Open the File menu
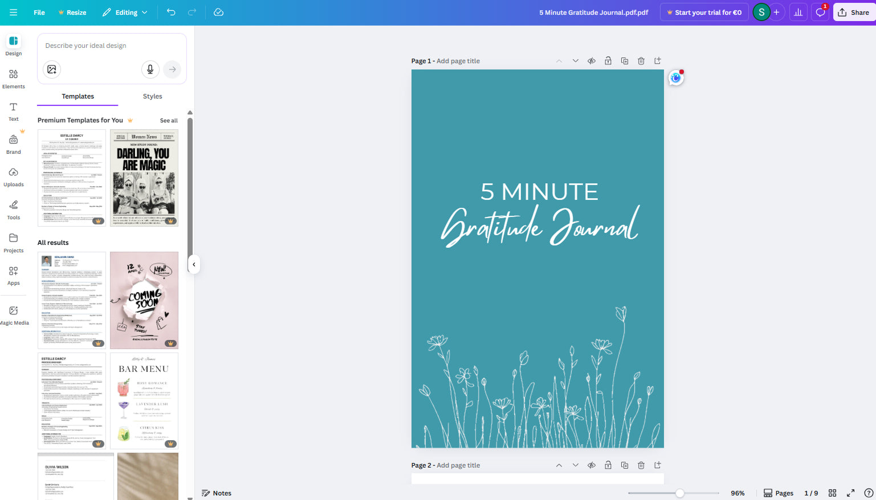The image size is (876, 500). 39,13
